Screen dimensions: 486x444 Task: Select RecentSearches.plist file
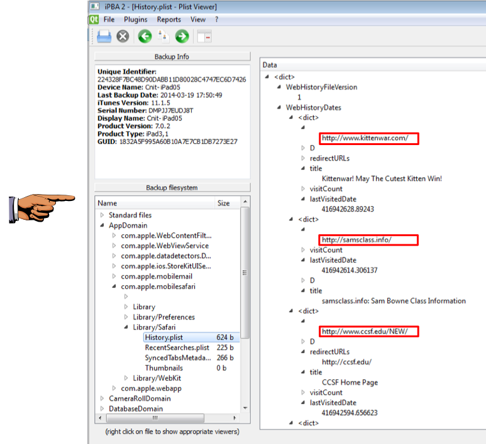[x=177, y=347]
